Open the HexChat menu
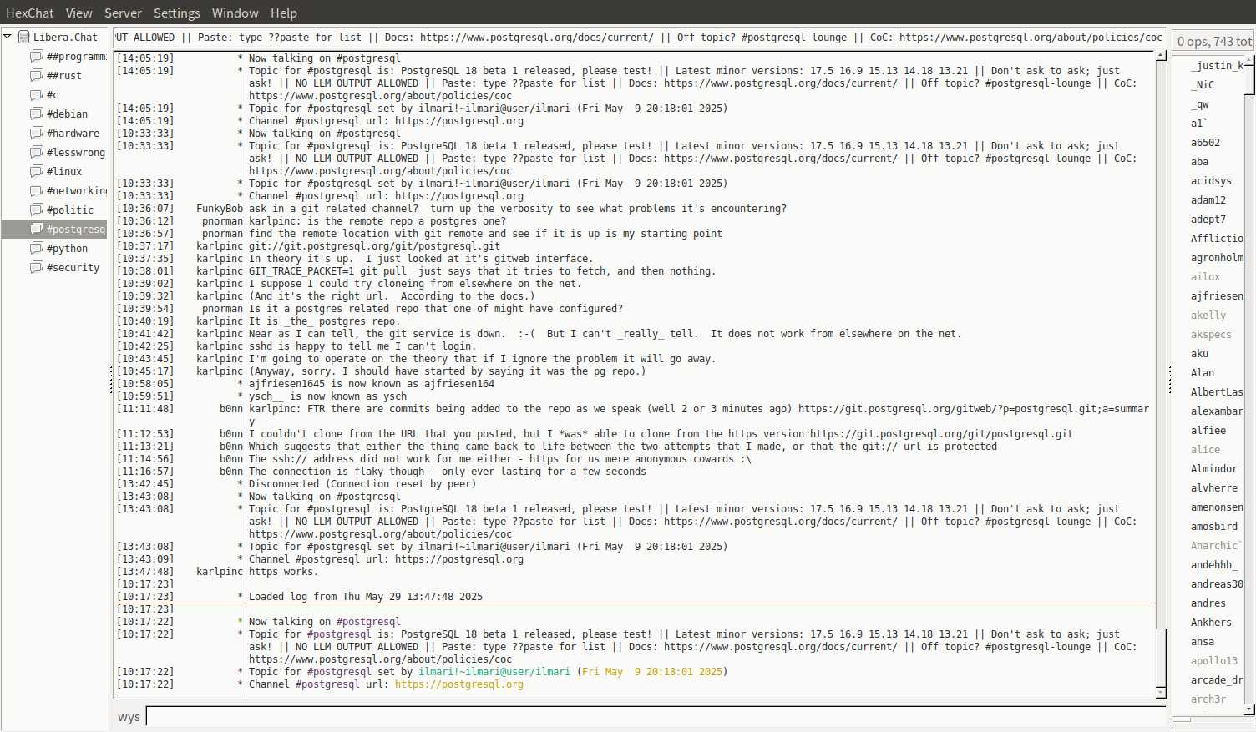The width and height of the screenshot is (1256, 732). click(x=29, y=13)
